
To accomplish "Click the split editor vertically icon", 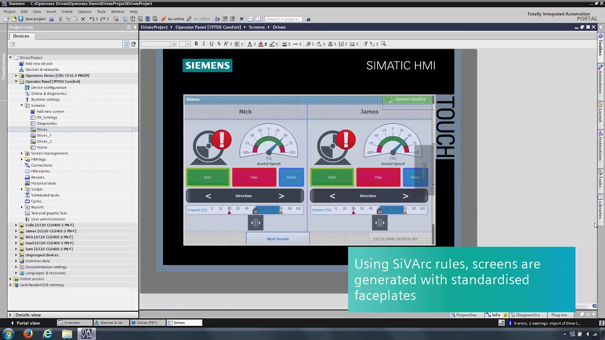I will [x=258, y=19].
